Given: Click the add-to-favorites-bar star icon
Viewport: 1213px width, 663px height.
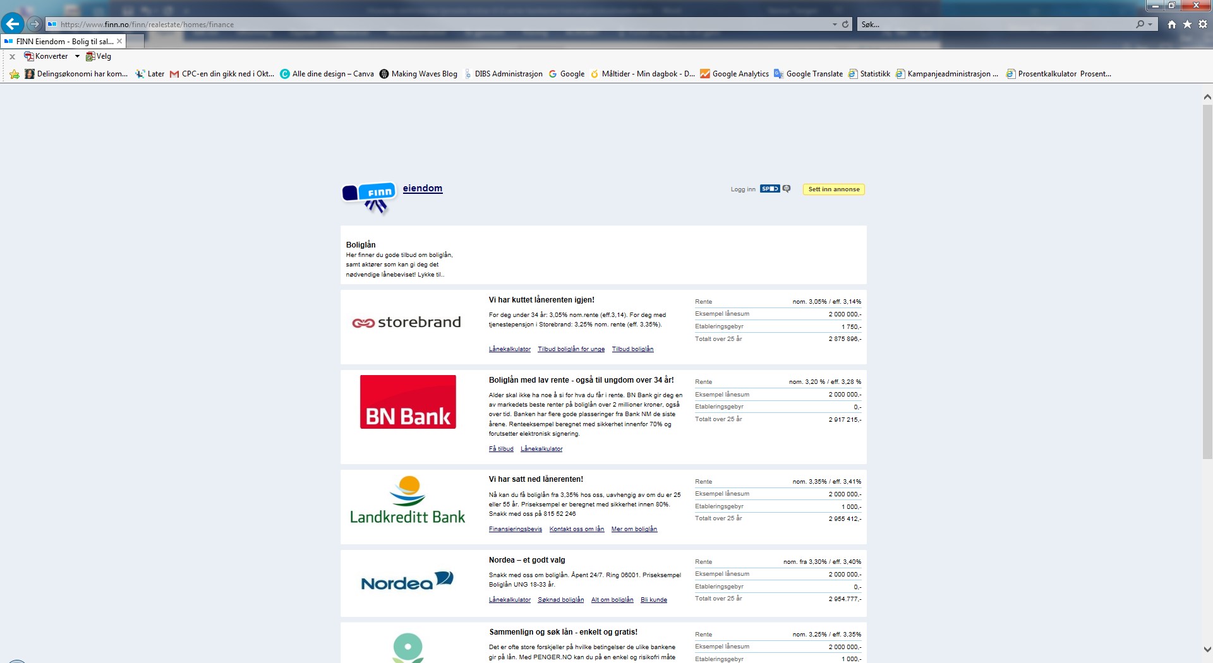Looking at the screenshot, I should [x=15, y=74].
